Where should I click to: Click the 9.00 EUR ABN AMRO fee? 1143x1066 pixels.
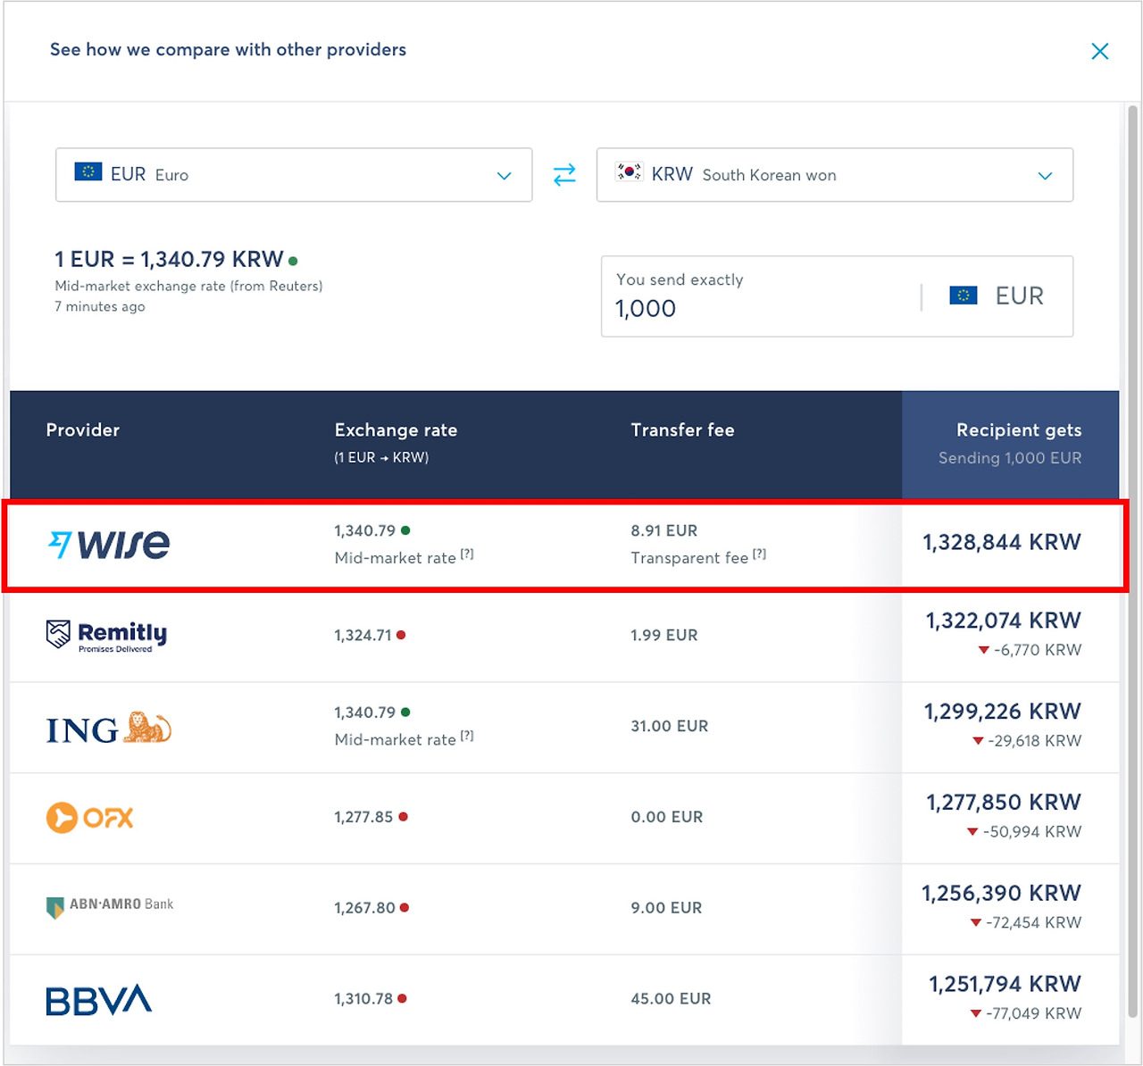[x=666, y=908]
